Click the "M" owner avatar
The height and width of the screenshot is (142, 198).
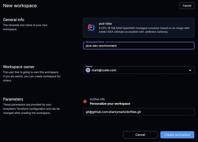pos(88,70)
